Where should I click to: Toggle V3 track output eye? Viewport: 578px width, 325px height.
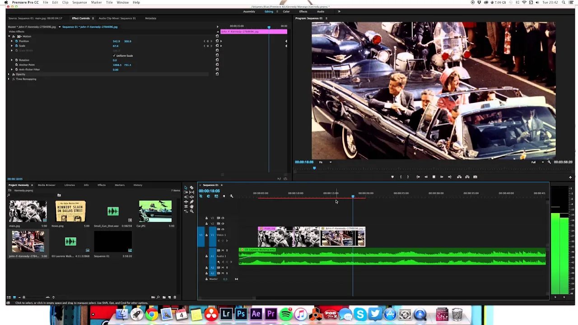pyautogui.click(x=223, y=218)
